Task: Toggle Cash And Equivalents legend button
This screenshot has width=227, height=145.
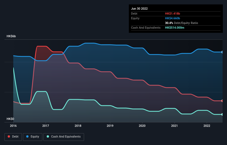Action: (x=64, y=137)
